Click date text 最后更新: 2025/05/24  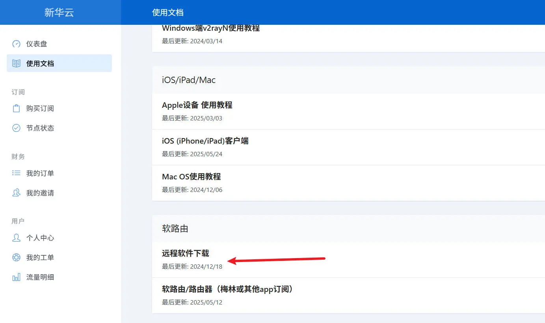coord(192,154)
